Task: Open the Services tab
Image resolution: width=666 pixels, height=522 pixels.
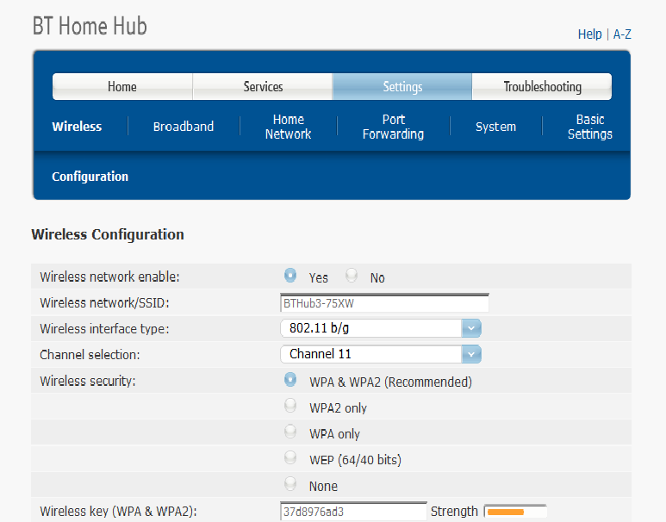Action: (x=263, y=87)
